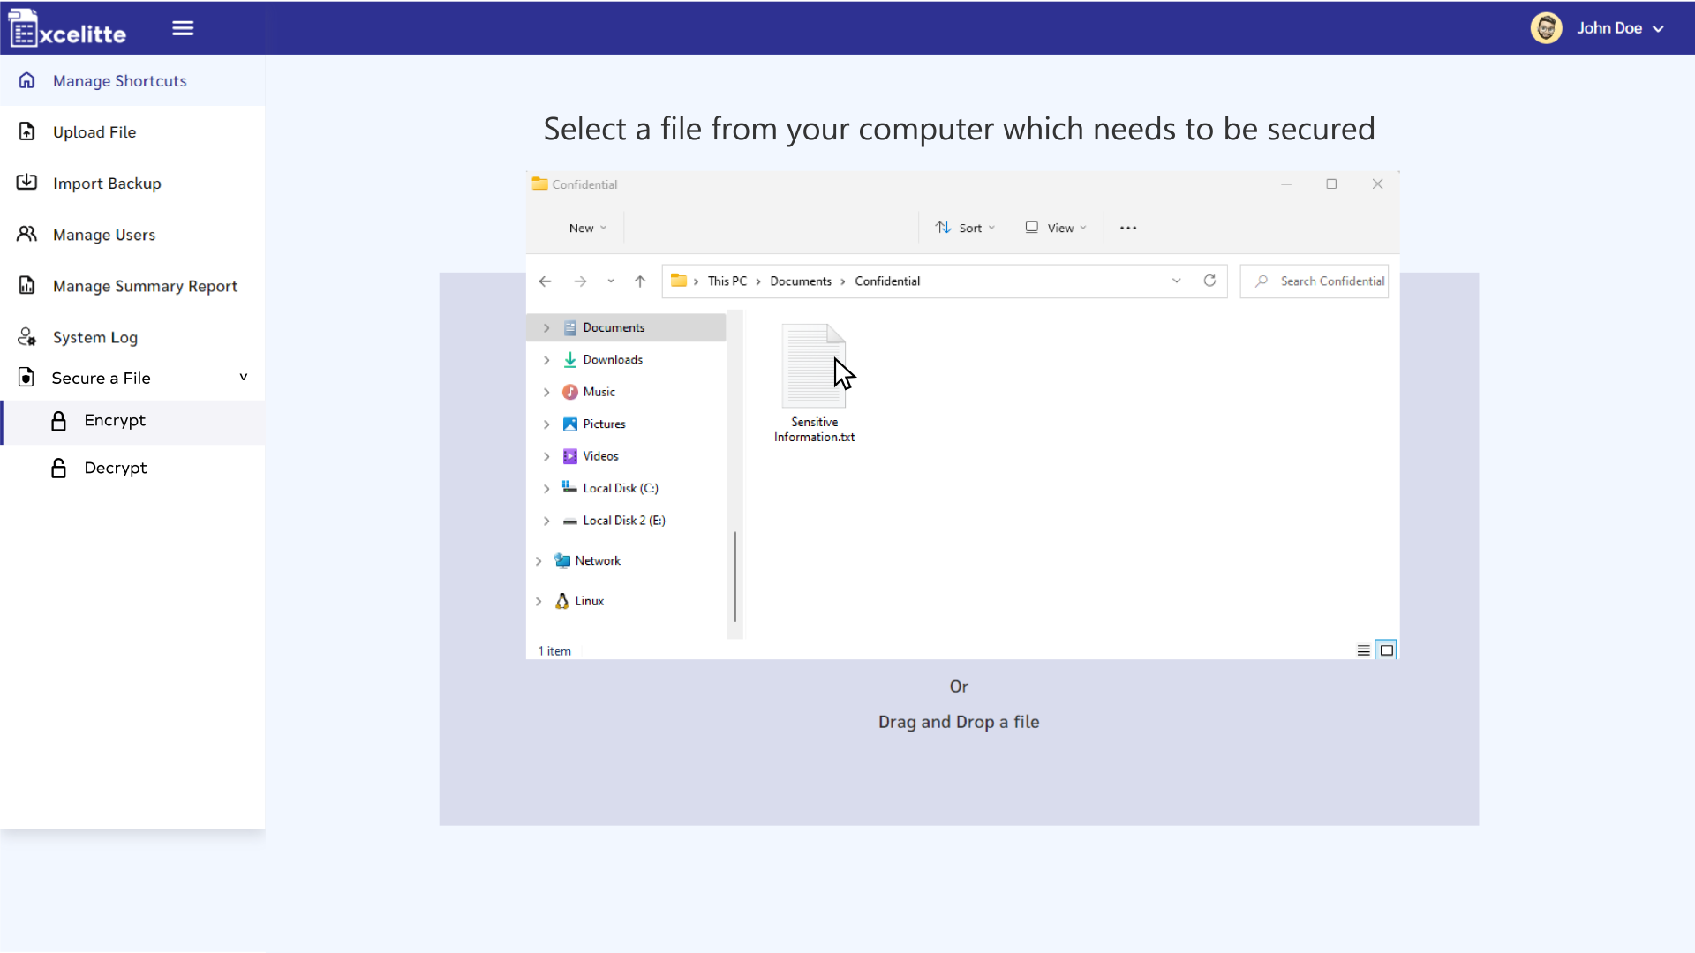Viewport: 1695px width, 953px height.
Task: Open the System Log
Action: point(94,336)
